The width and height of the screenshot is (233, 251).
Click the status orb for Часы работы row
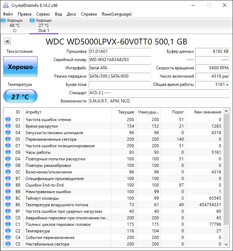click(x=8, y=152)
